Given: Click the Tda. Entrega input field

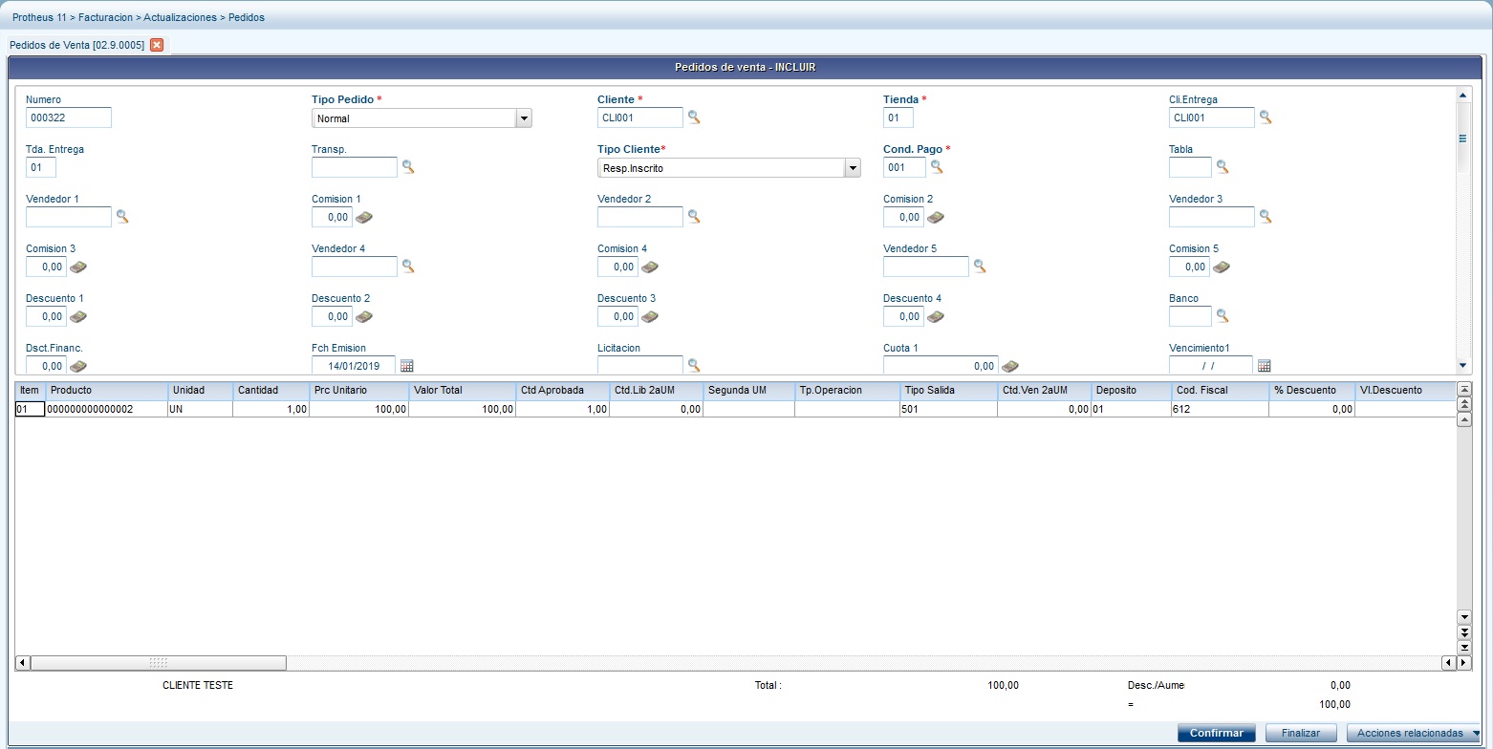Looking at the screenshot, I should [41, 167].
